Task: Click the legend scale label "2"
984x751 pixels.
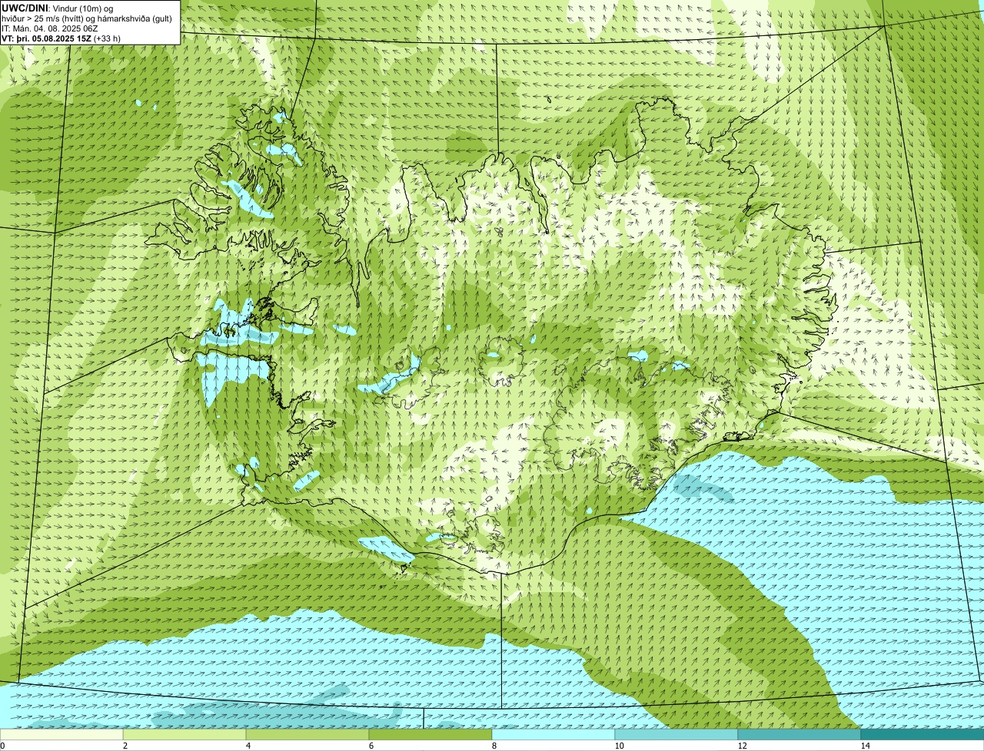Action: (x=125, y=746)
